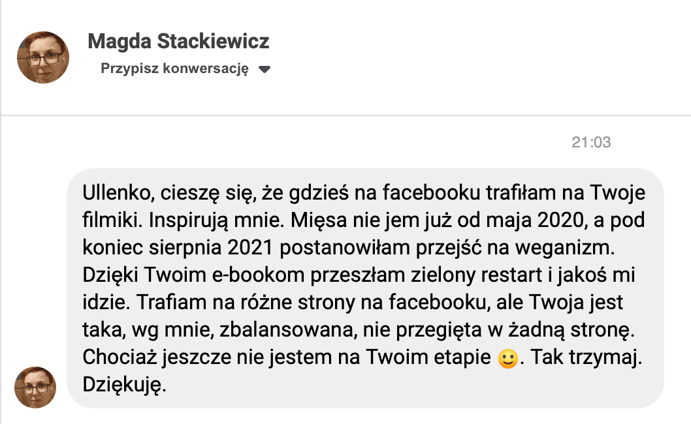Click the small sender avatar beside the message
Viewport: 691px width, 424px height.
(35, 387)
